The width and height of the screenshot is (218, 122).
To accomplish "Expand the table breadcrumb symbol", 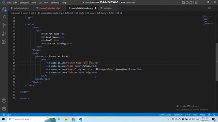I will pyautogui.click(x=91, y=13).
